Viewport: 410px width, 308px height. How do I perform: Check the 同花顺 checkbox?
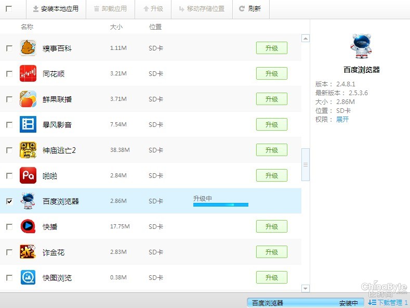[9, 73]
